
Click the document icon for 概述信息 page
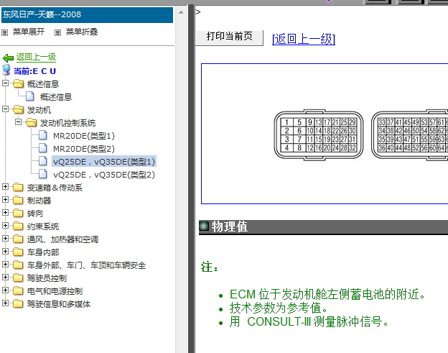pyautogui.click(x=30, y=96)
